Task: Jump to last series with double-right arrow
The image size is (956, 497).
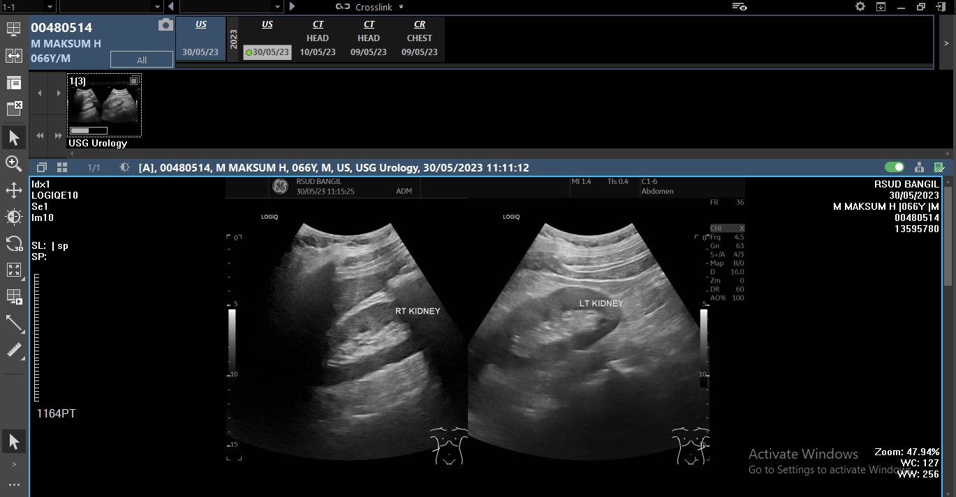Action: coord(58,135)
